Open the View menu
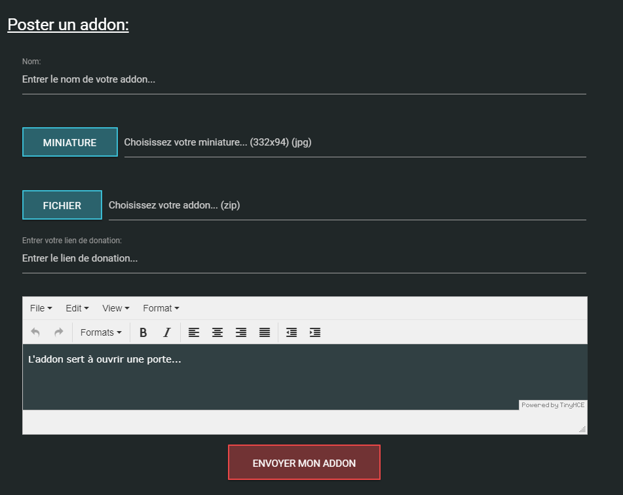The height and width of the screenshot is (495, 623). point(115,308)
